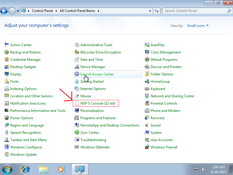
Task: Open the Windows Update link
Action: (23, 155)
